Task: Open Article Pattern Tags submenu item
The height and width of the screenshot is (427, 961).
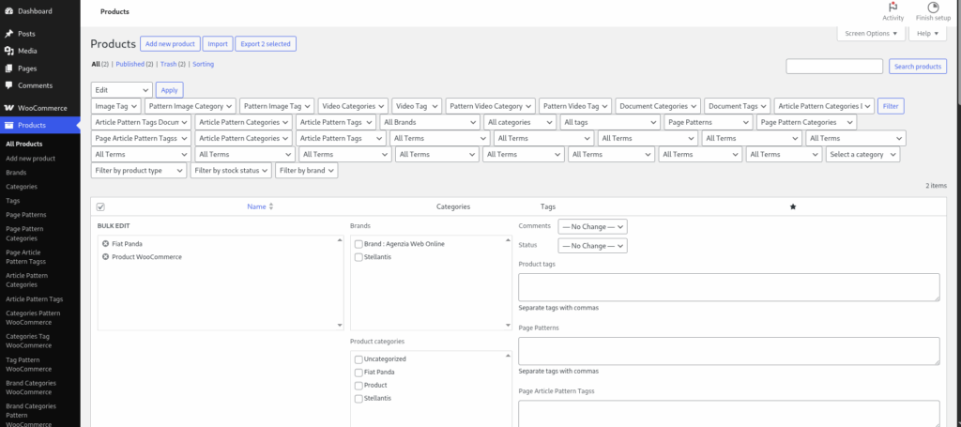Action: click(35, 299)
